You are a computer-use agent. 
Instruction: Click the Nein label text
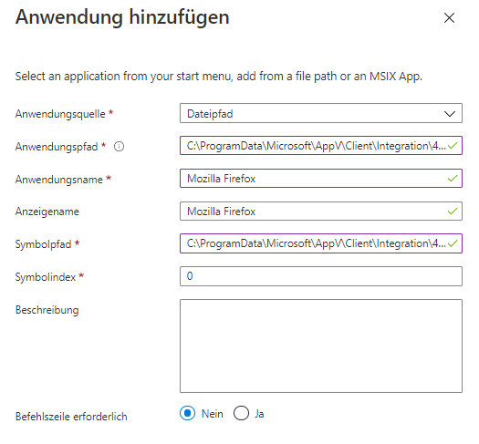coord(213,414)
